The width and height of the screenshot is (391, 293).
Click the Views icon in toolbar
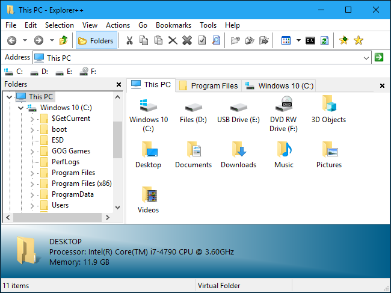[x=286, y=40]
